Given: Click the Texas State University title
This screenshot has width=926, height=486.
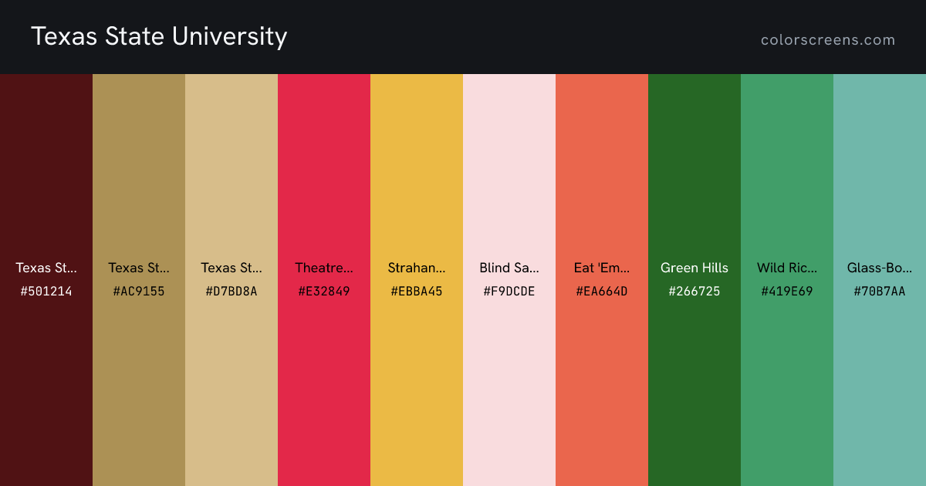Looking at the screenshot, I should tap(159, 36).
